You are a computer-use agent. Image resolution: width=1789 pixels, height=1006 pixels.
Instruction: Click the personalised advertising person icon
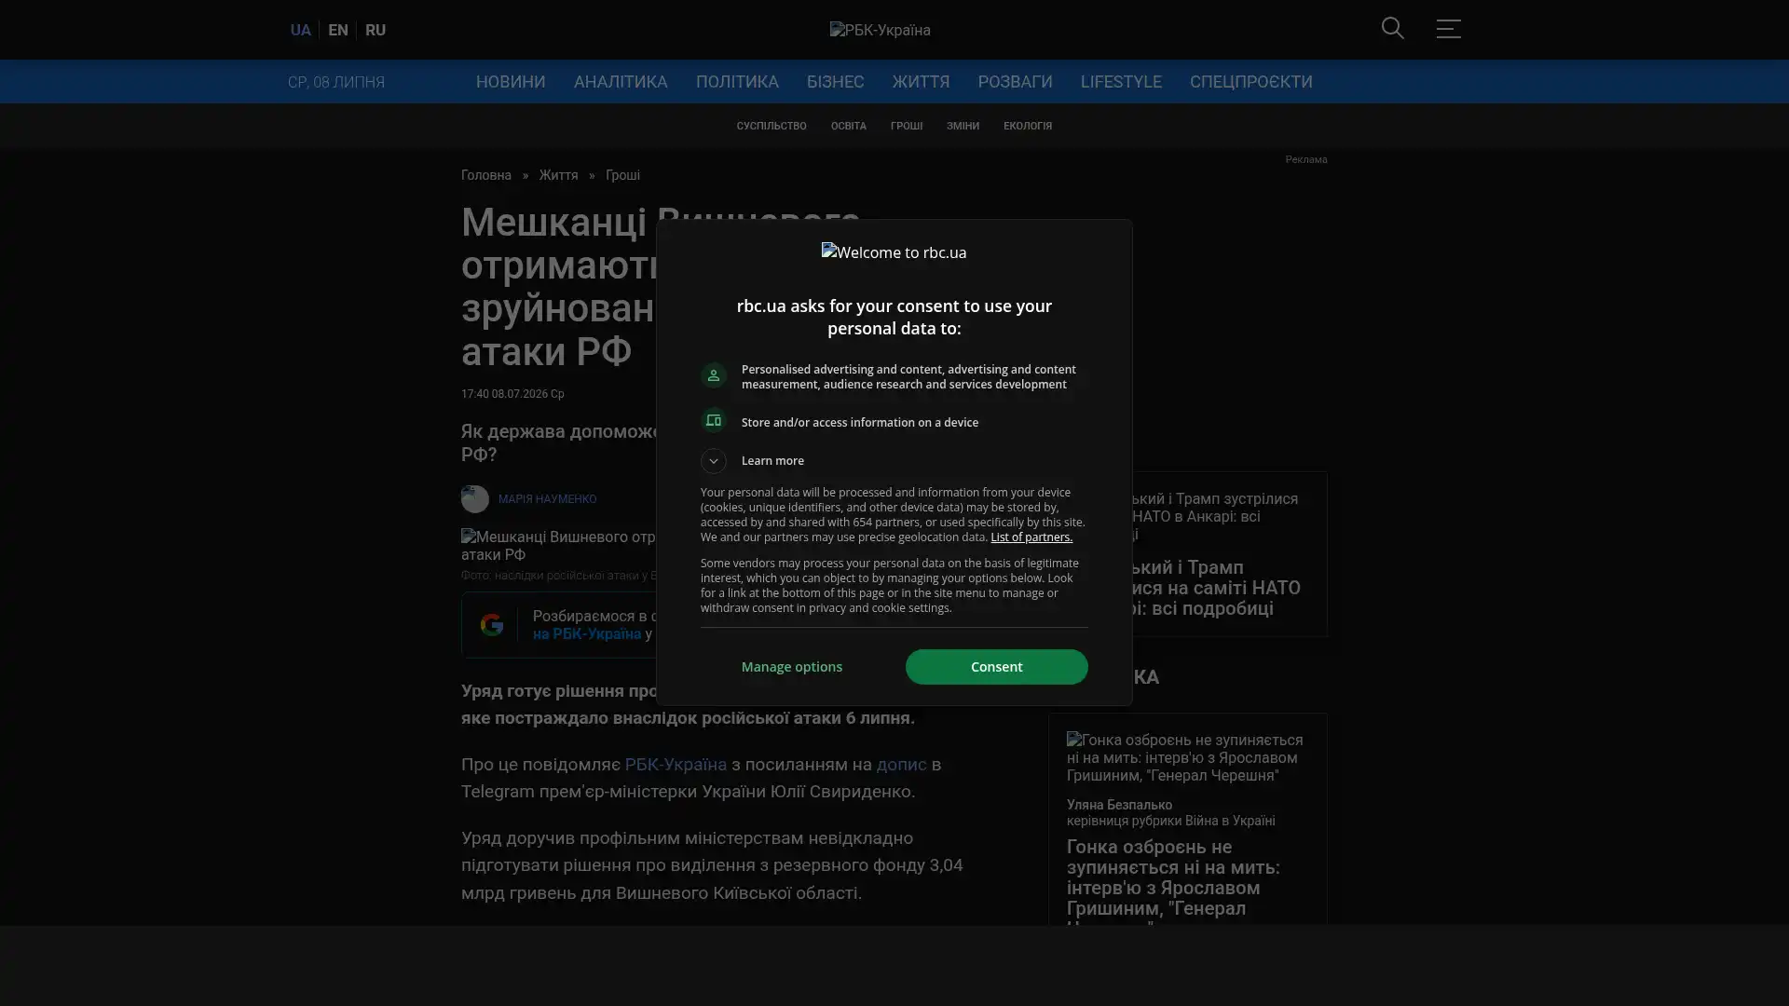[714, 375]
